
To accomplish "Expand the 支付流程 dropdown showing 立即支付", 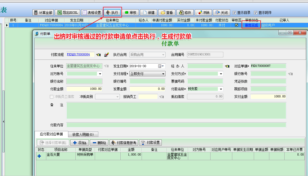I will tap(163, 74).
